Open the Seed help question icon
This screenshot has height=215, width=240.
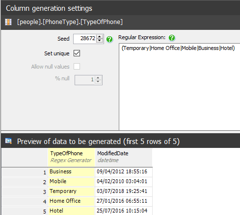click(109, 39)
